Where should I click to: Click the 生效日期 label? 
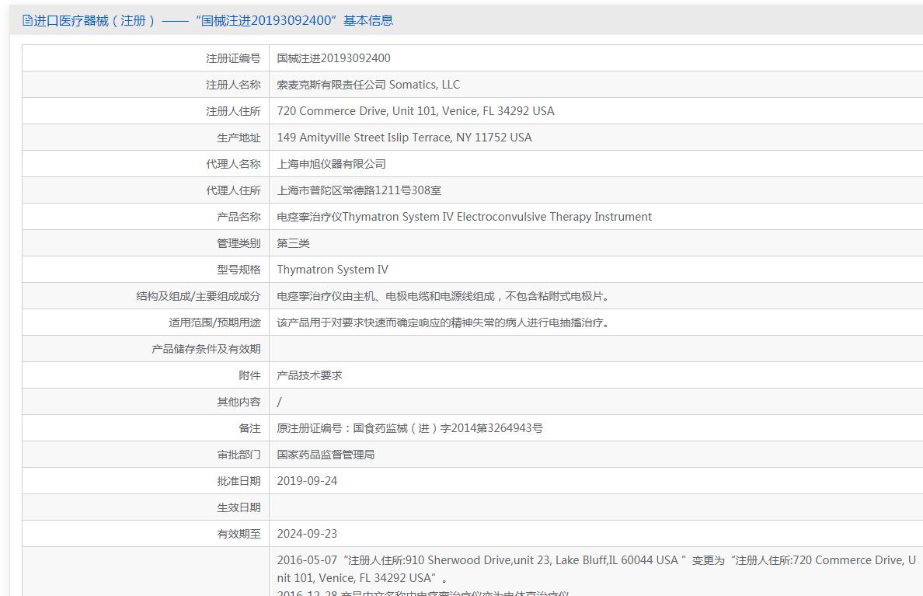[239, 508]
